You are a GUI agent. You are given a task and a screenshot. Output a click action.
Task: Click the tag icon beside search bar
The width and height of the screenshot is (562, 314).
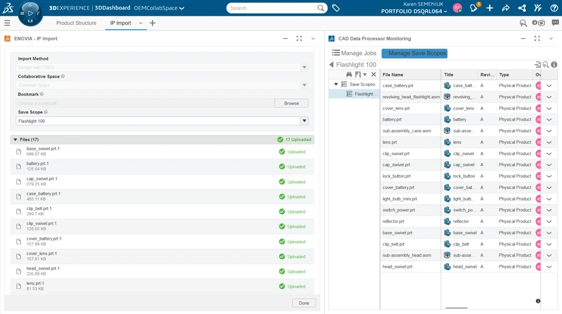click(336, 8)
